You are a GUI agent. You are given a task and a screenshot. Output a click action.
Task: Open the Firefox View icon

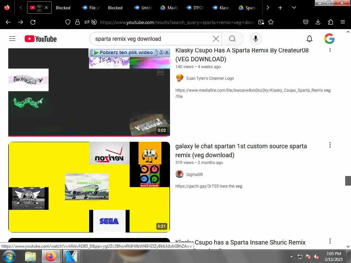pyautogui.click(x=7, y=8)
